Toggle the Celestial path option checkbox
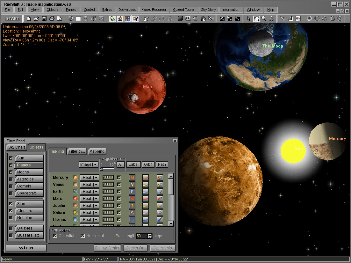This screenshot has height=263, width=351. pos(55,236)
